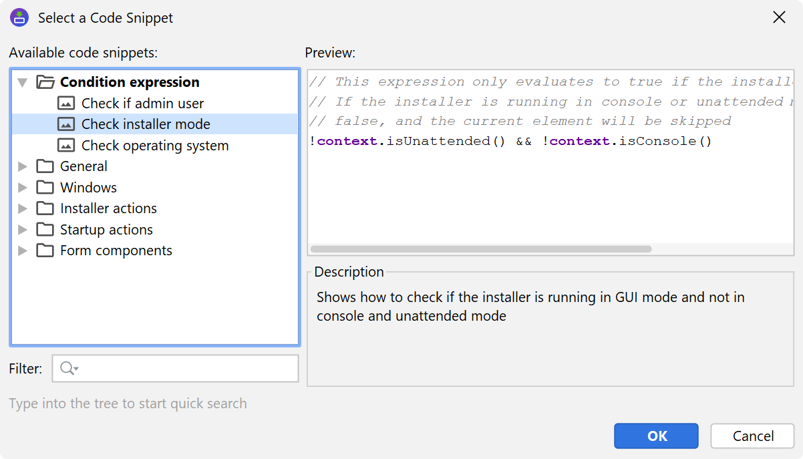
Task: Collapse the Condition expression tree node
Action: (23, 83)
